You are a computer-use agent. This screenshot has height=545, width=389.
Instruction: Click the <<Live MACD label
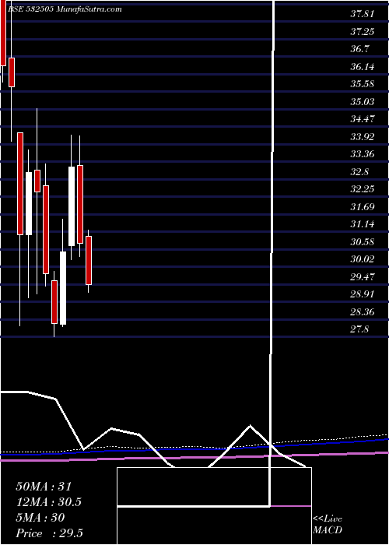(328, 525)
